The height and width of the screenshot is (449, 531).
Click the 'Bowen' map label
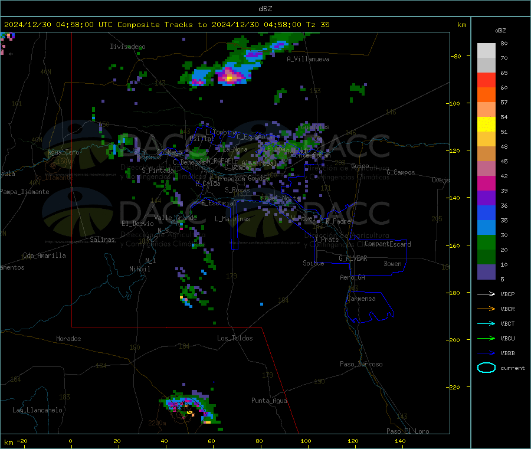click(392, 264)
